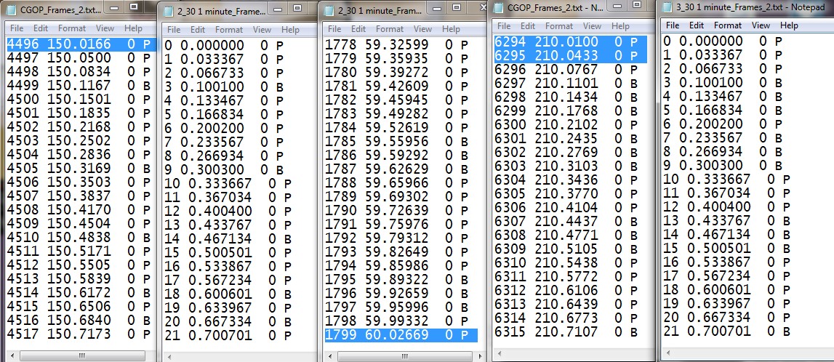Click line 6315 210.7107
834x362 pixels.
(566, 332)
